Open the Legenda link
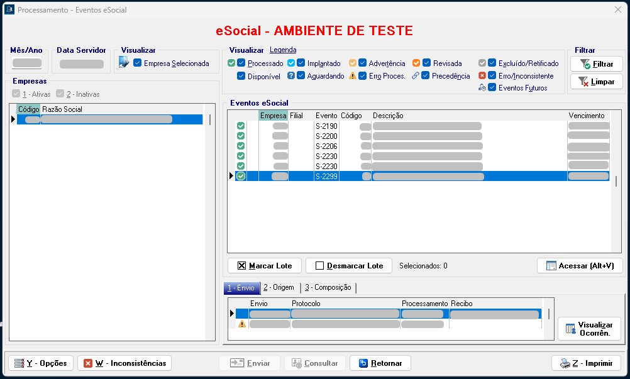The width and height of the screenshot is (630, 379). pos(283,50)
